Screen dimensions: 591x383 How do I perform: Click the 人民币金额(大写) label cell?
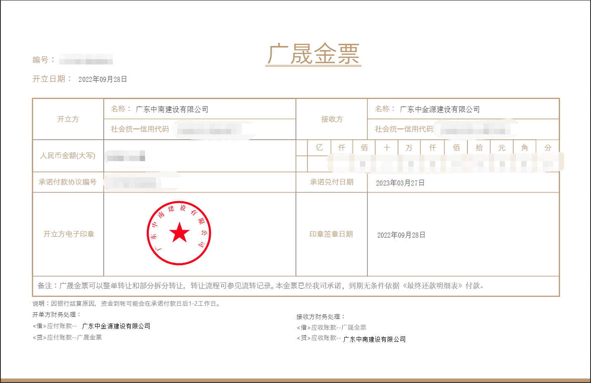point(68,156)
